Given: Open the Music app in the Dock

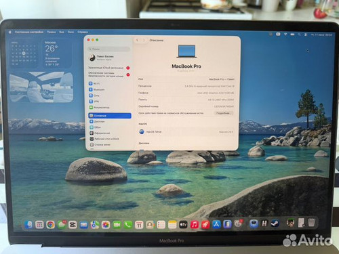Looking at the screenshot, I should (x=195, y=225).
